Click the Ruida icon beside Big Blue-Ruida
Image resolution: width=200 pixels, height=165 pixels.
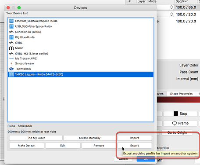pyautogui.click(x=11, y=37)
